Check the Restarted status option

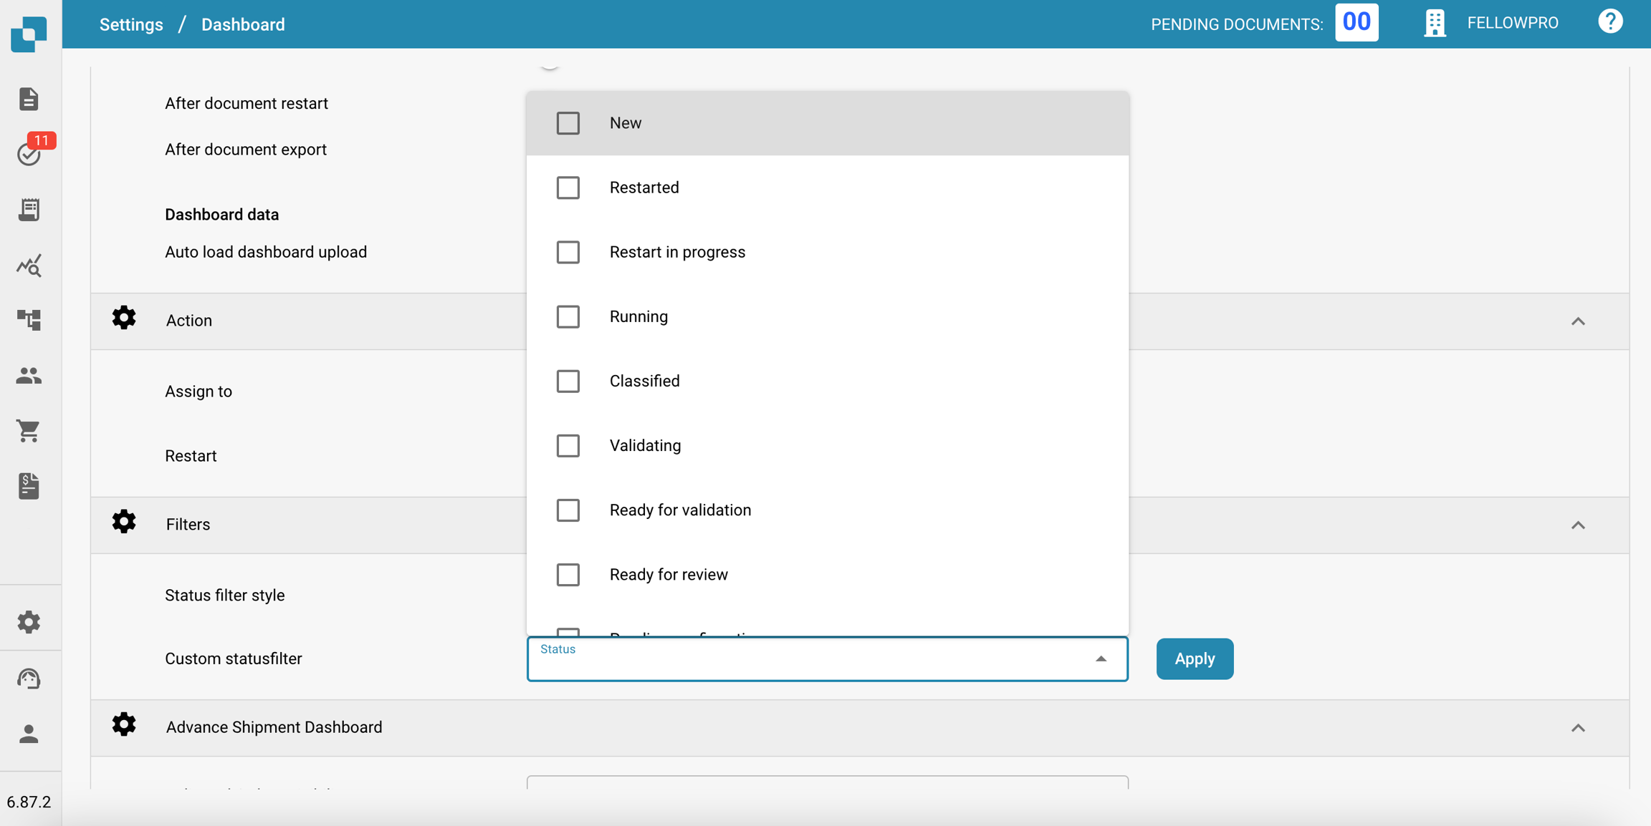coord(568,188)
